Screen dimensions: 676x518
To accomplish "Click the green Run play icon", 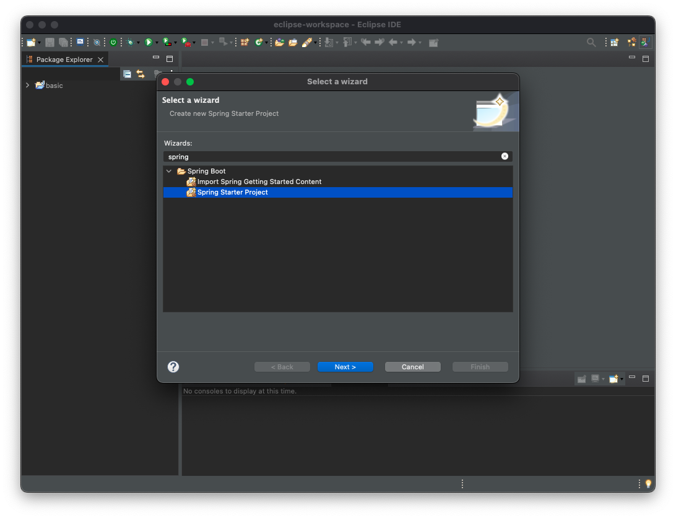I will pos(149,42).
